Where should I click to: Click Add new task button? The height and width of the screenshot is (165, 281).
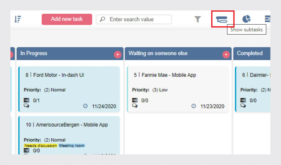(67, 19)
